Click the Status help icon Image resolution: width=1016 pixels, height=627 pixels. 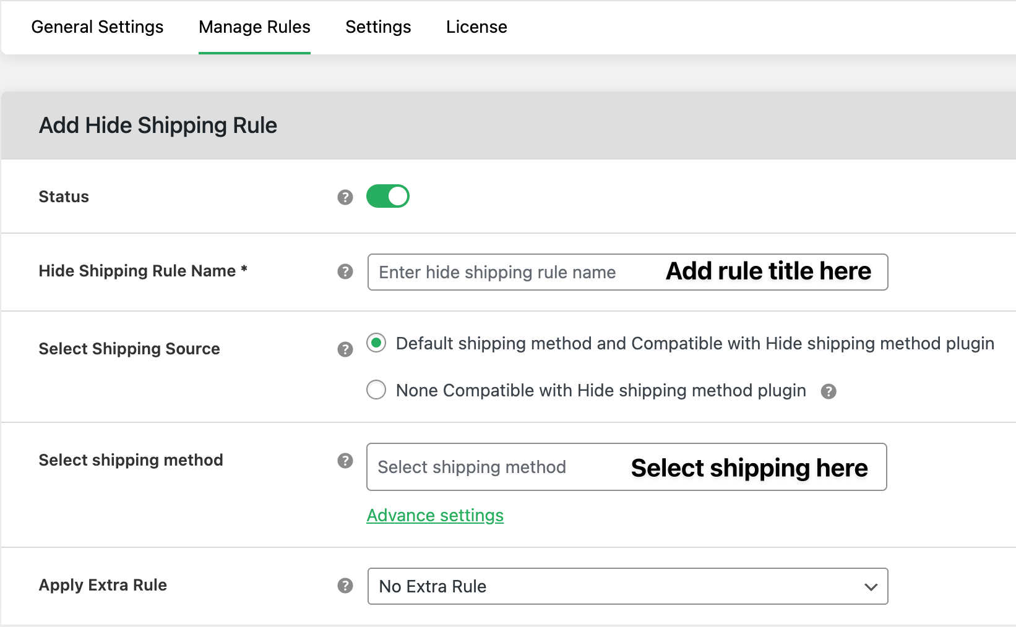point(345,196)
